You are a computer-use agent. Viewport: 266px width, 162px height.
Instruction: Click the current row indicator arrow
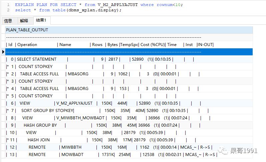pos(3,52)
